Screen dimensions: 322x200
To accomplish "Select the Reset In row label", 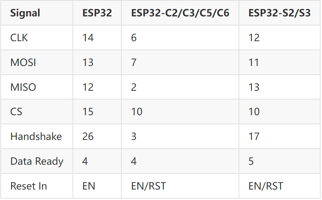I will click(29, 186).
